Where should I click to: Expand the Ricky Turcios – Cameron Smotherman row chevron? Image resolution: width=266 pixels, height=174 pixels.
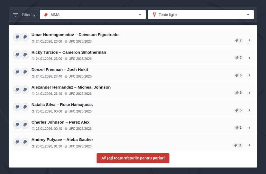click(249, 58)
